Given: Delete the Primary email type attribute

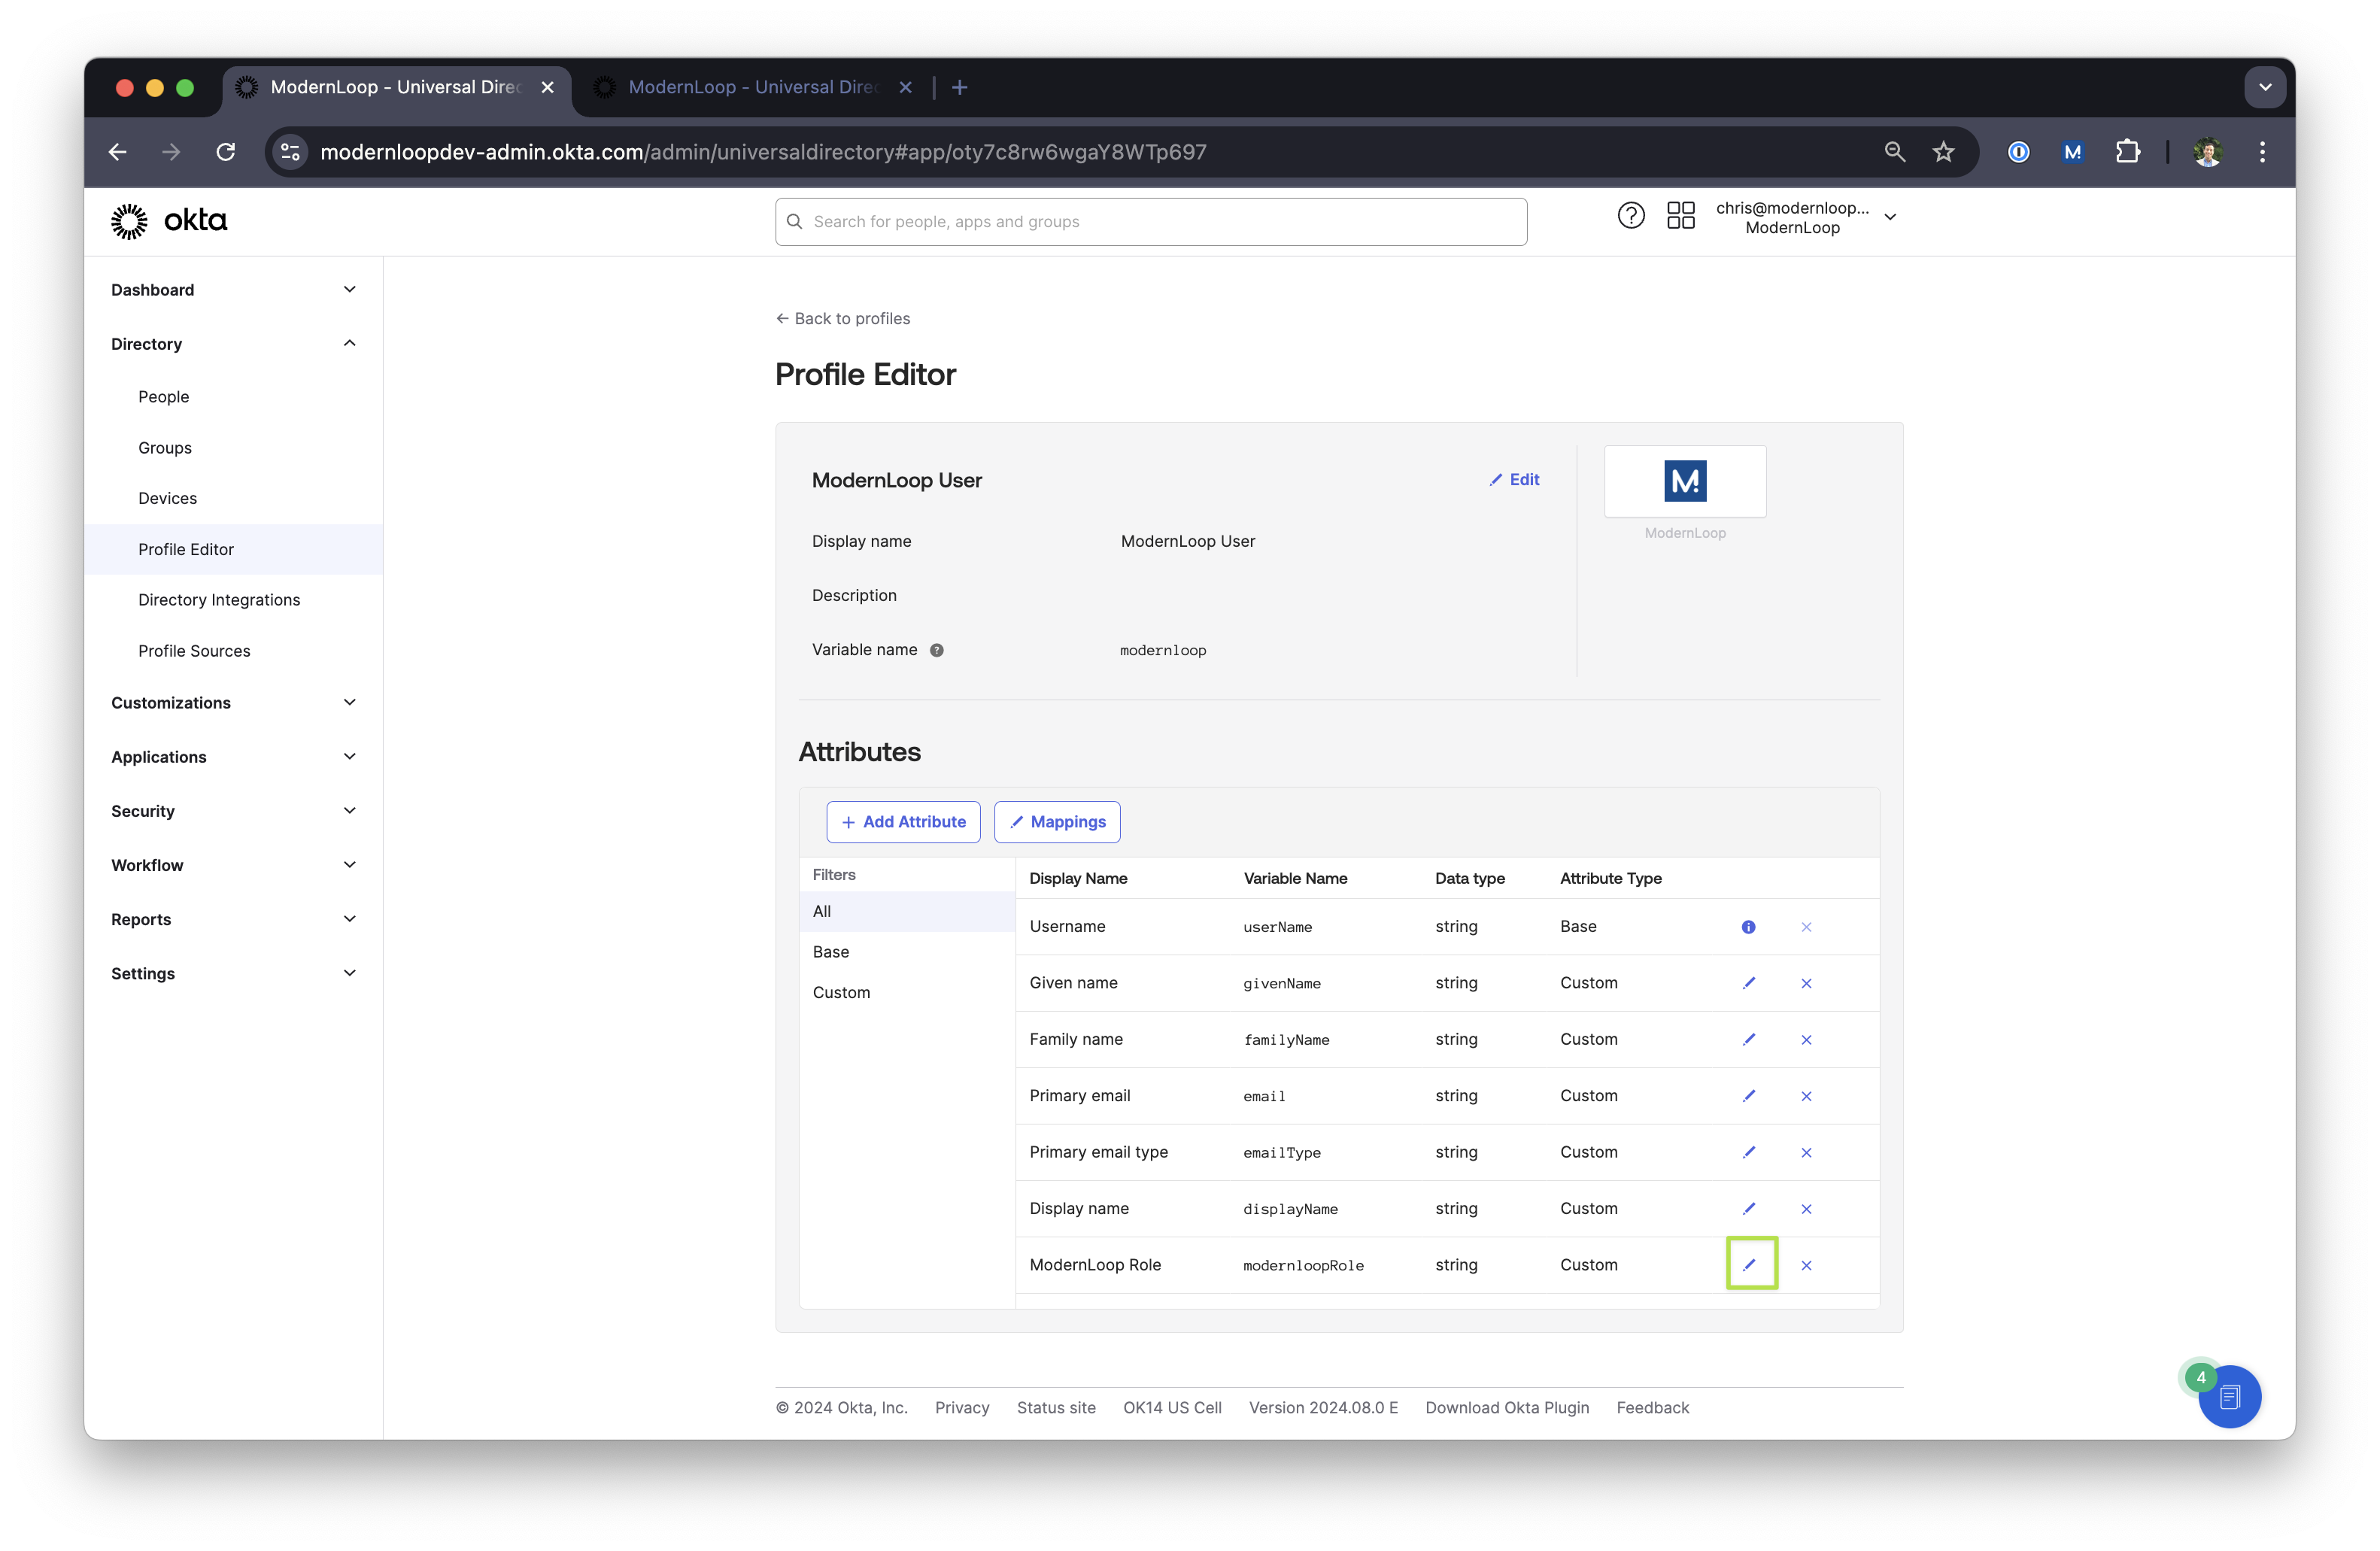Looking at the screenshot, I should (1806, 1152).
